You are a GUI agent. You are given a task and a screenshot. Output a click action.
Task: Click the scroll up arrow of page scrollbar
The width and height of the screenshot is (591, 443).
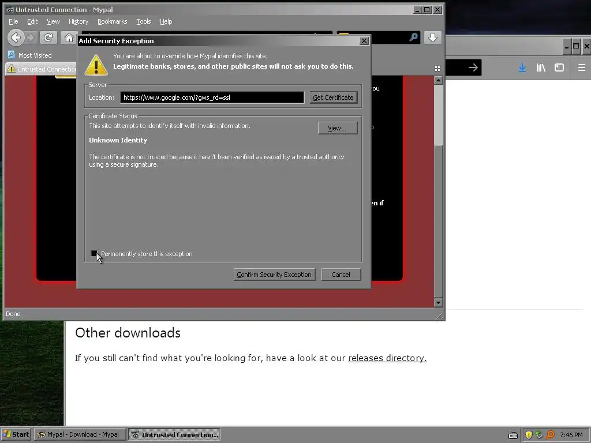(x=438, y=80)
